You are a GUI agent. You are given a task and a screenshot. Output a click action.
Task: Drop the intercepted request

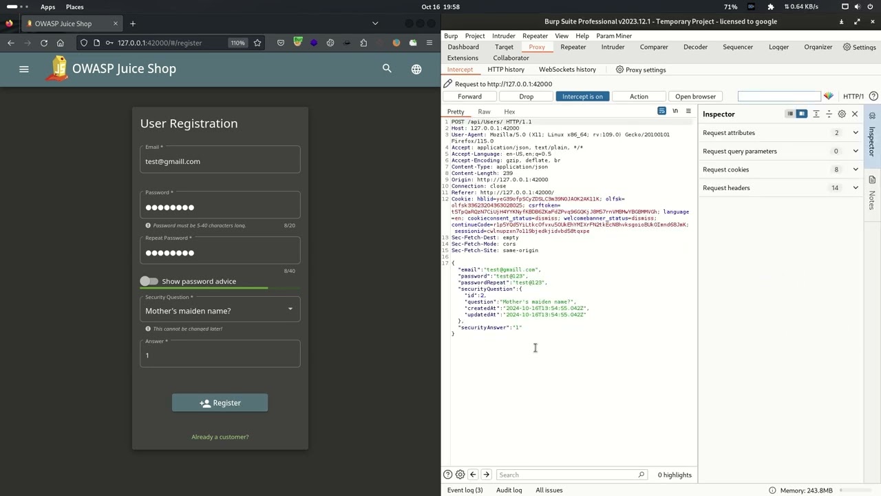[527, 96]
